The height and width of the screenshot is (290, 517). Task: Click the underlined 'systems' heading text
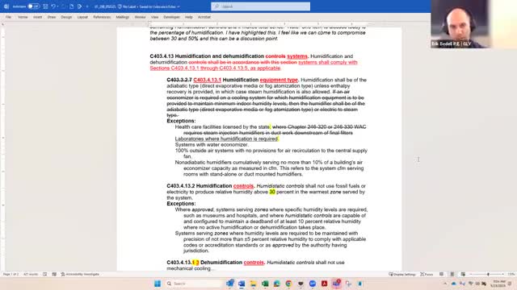297,56
